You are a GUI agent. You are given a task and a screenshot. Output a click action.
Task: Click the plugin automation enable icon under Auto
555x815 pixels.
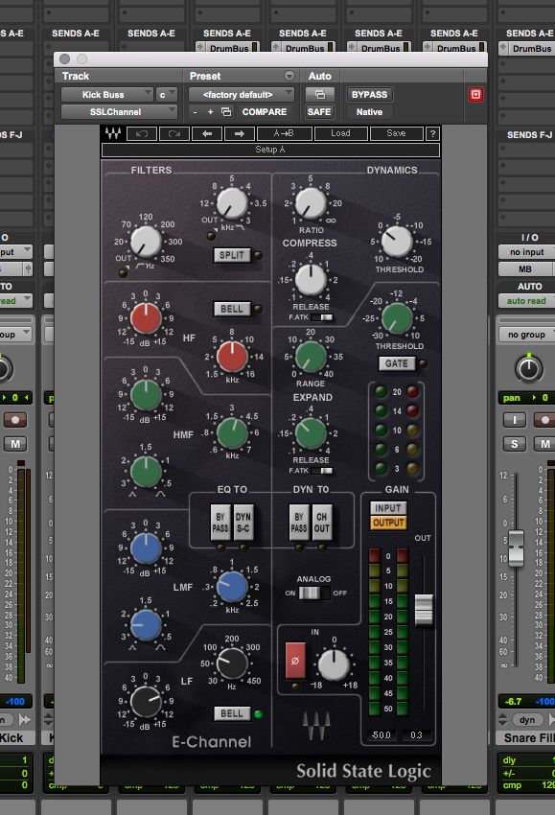(x=319, y=94)
